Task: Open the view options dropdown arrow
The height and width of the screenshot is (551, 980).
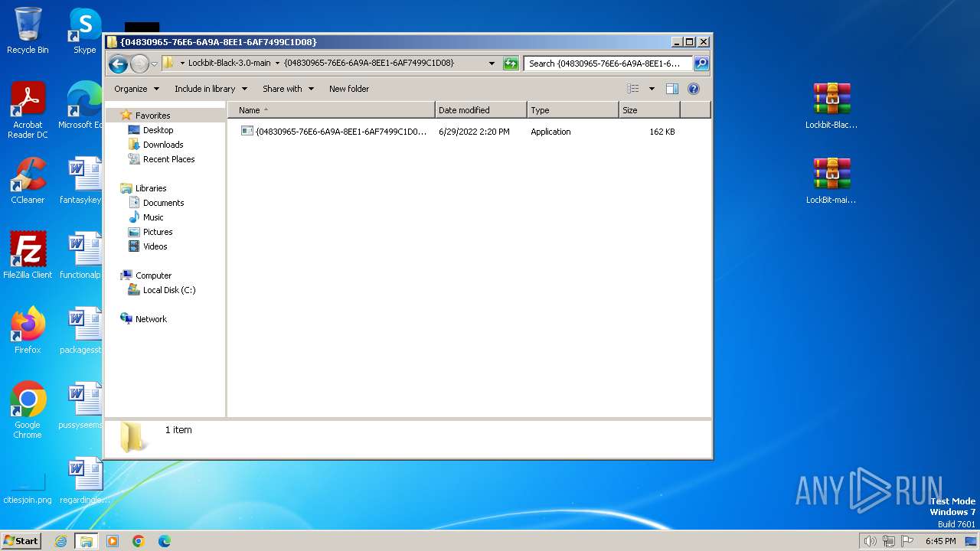Action: [x=652, y=89]
